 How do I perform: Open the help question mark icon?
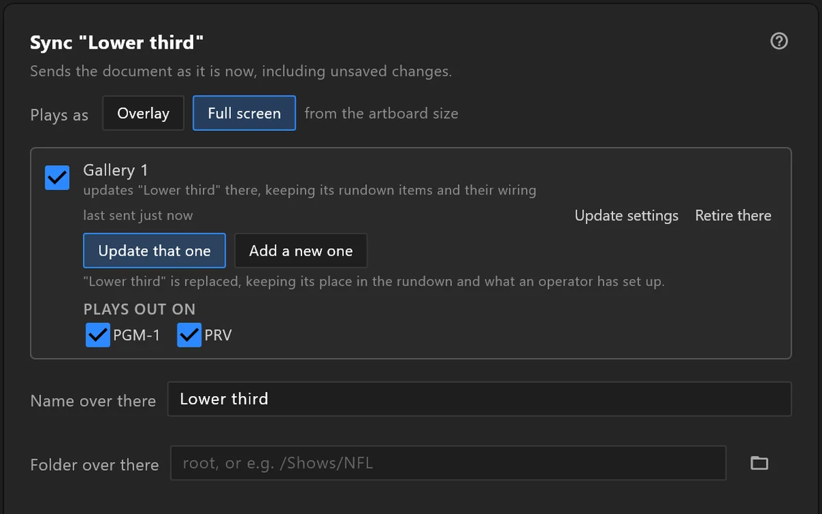[779, 42]
